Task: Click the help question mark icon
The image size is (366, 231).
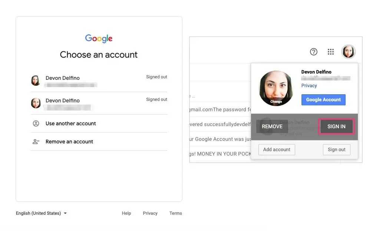Action: click(x=314, y=52)
